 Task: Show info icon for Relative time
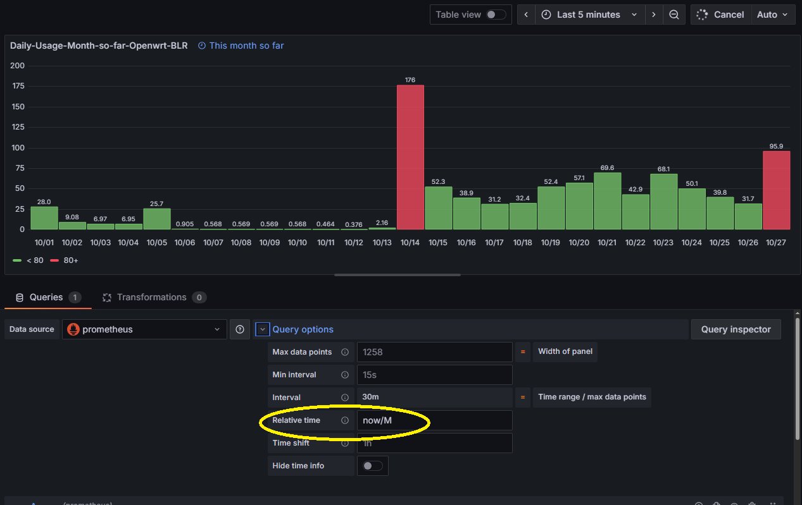coord(345,420)
